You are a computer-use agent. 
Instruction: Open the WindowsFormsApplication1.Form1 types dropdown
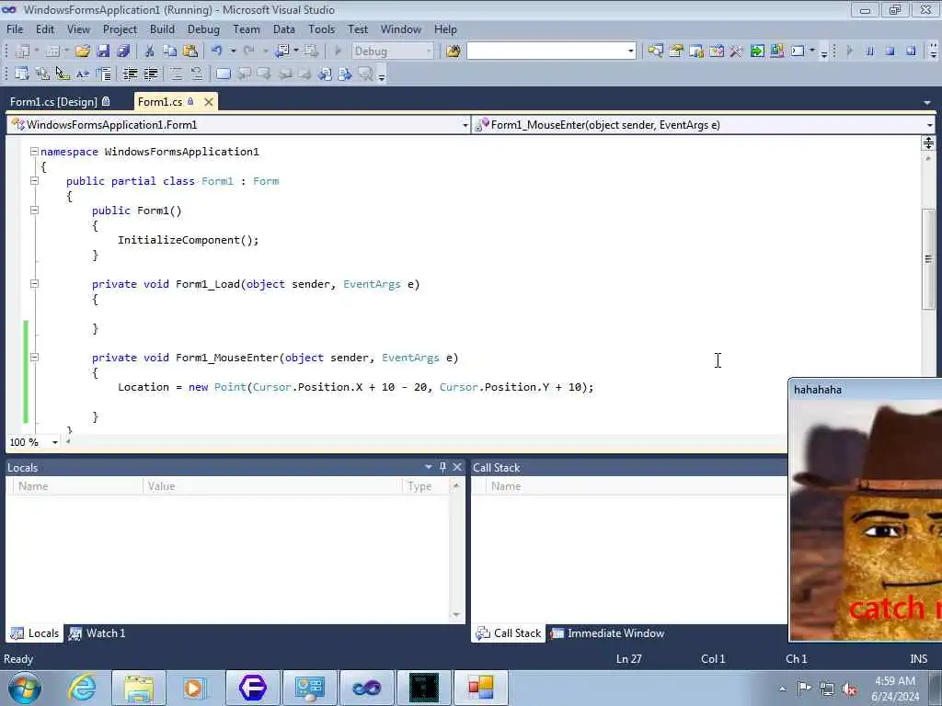pos(465,125)
